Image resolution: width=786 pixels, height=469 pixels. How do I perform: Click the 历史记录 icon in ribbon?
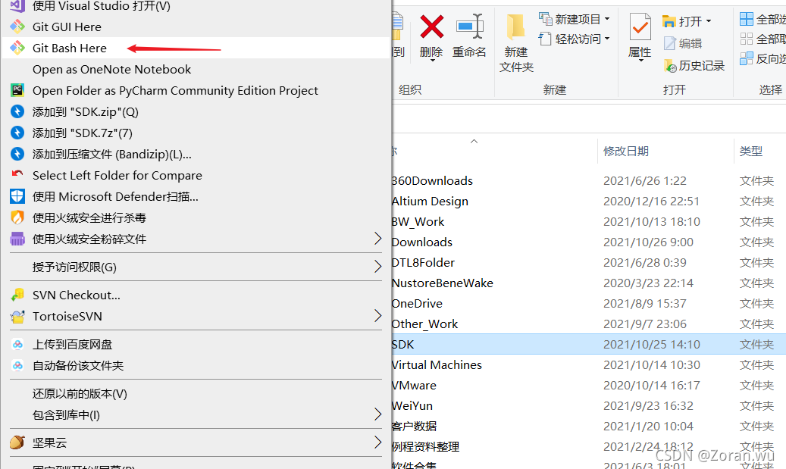670,66
